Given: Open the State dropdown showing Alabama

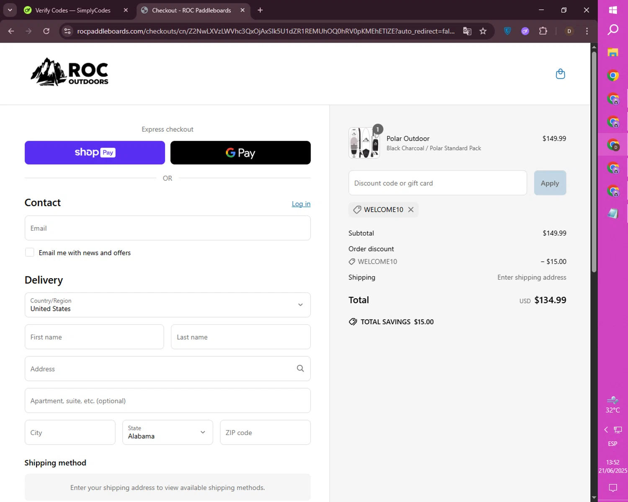Looking at the screenshot, I should tap(167, 433).
